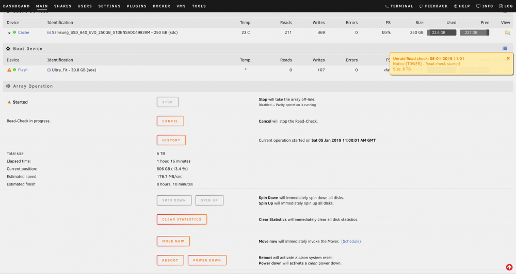
Task: Open the Tools tab
Action: [199, 6]
